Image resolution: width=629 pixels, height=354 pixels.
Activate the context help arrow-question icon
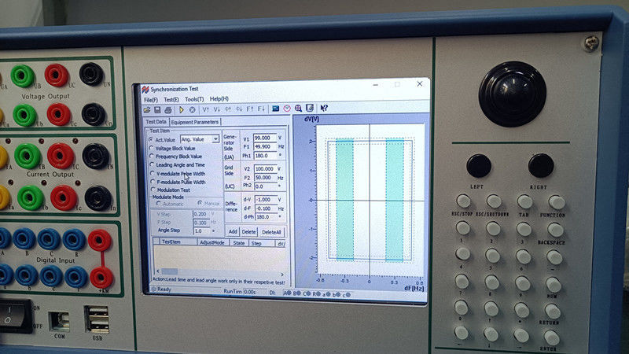tap(324, 108)
